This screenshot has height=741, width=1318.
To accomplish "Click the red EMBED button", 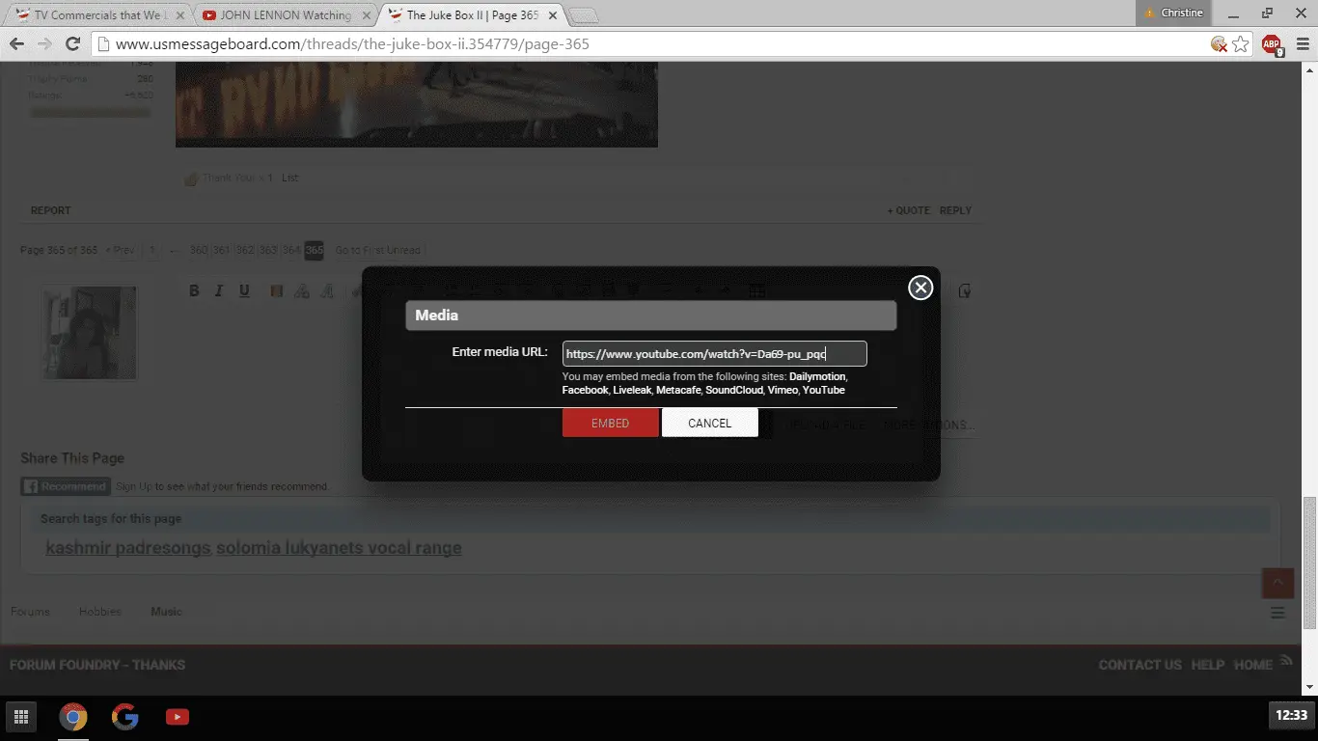I will click(x=611, y=423).
